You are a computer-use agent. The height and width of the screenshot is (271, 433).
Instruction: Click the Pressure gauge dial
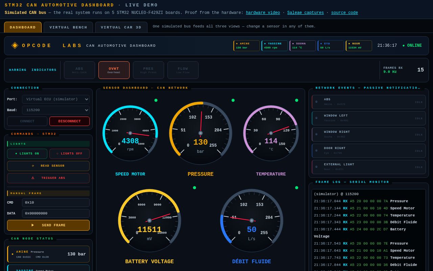(201, 133)
